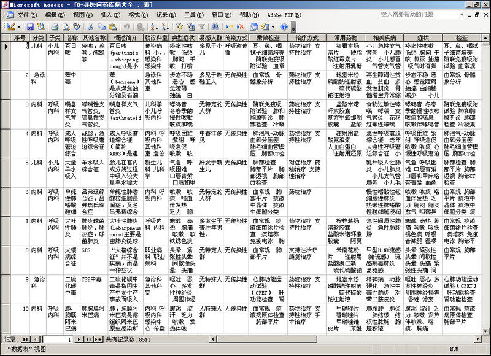Click the horizontal scrollbar right arrow
Image resolution: width=491 pixels, height=356 pixels.
(478, 339)
